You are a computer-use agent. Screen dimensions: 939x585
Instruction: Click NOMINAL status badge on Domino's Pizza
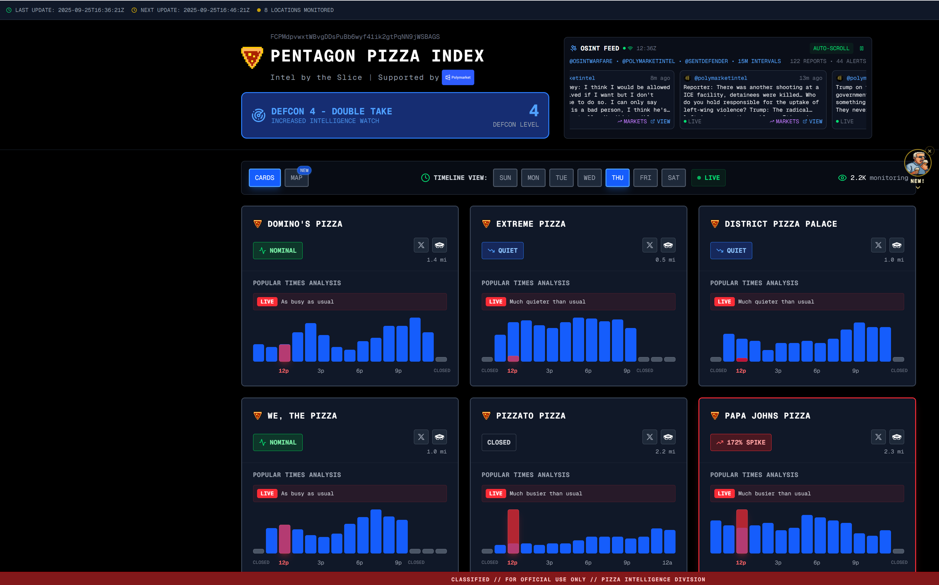tap(278, 251)
